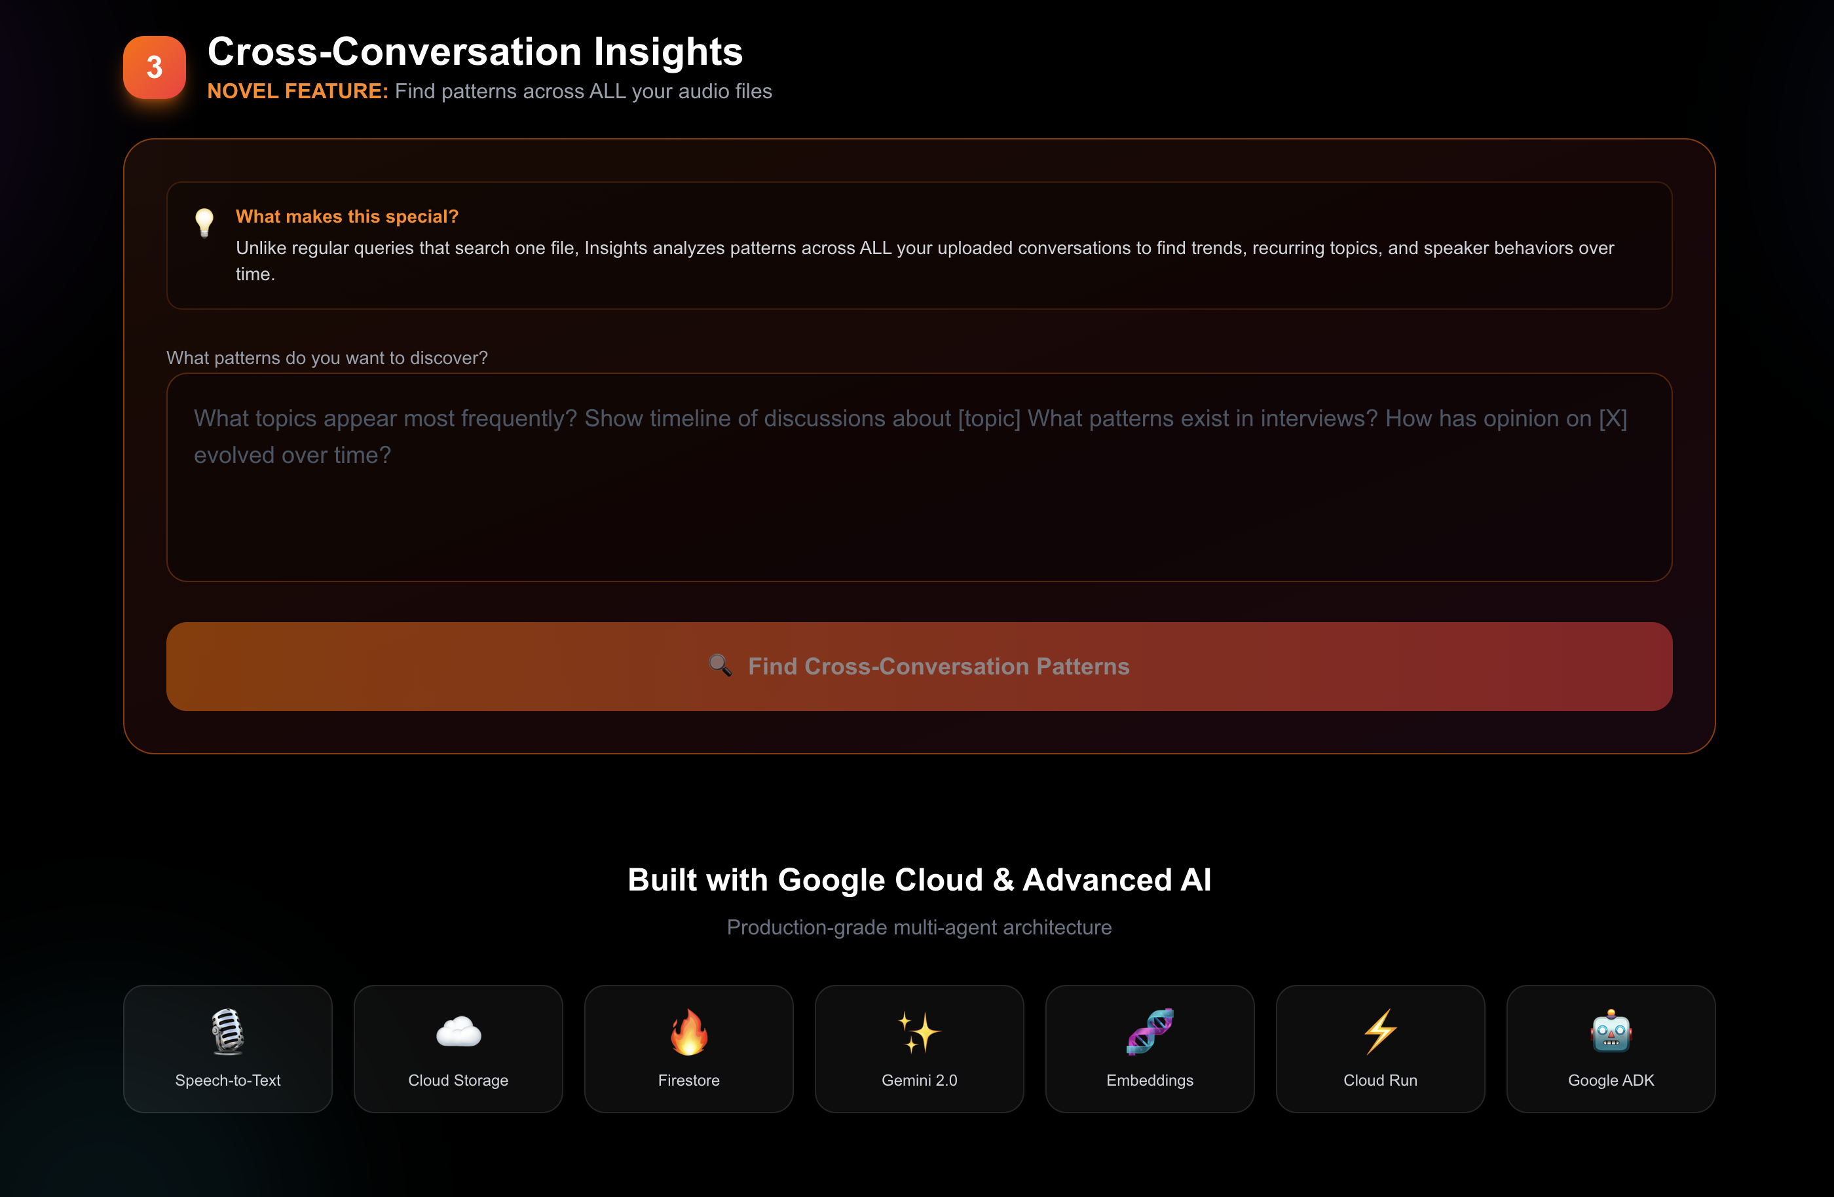Click the lightbulb tip icon
The image size is (1834, 1197).
[x=204, y=223]
